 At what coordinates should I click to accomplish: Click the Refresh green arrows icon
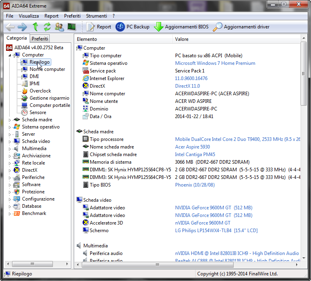(x=47, y=27)
